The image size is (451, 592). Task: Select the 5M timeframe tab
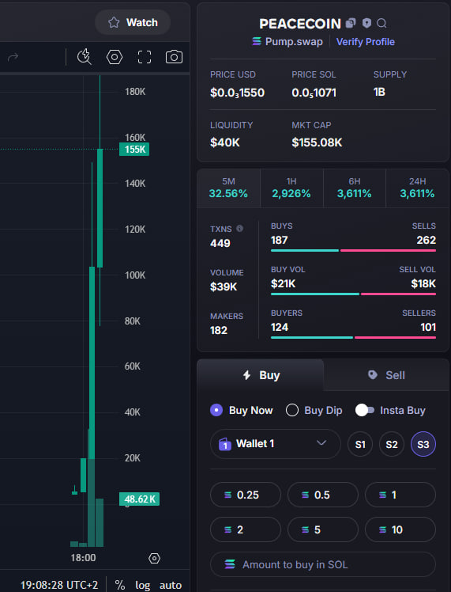coord(228,188)
